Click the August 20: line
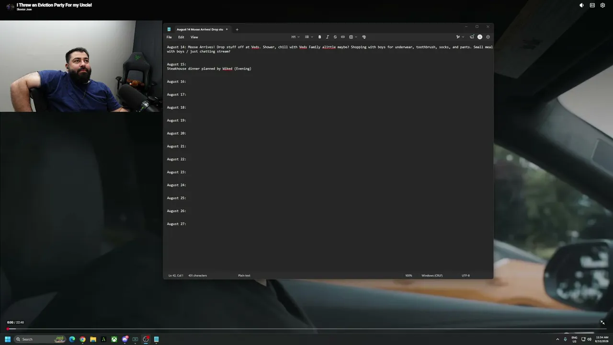Viewport: 613px width, 345px height. [x=176, y=133]
